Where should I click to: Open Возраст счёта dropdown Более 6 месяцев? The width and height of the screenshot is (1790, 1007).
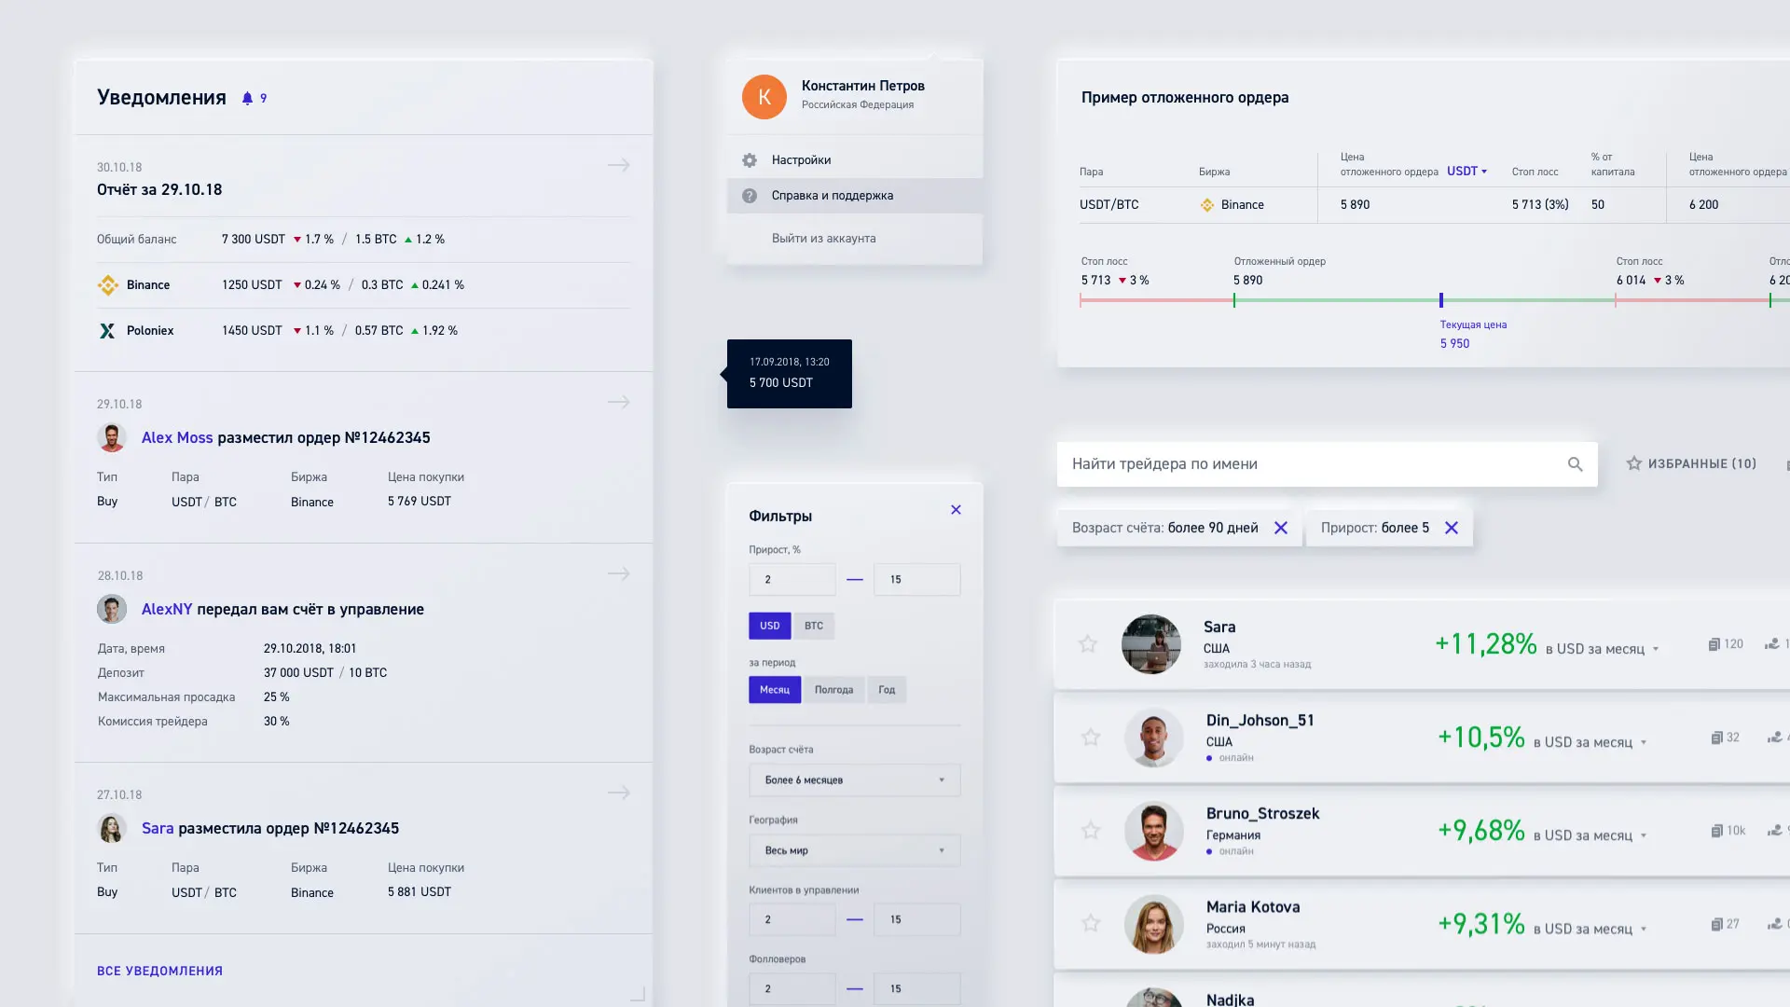coord(854,780)
